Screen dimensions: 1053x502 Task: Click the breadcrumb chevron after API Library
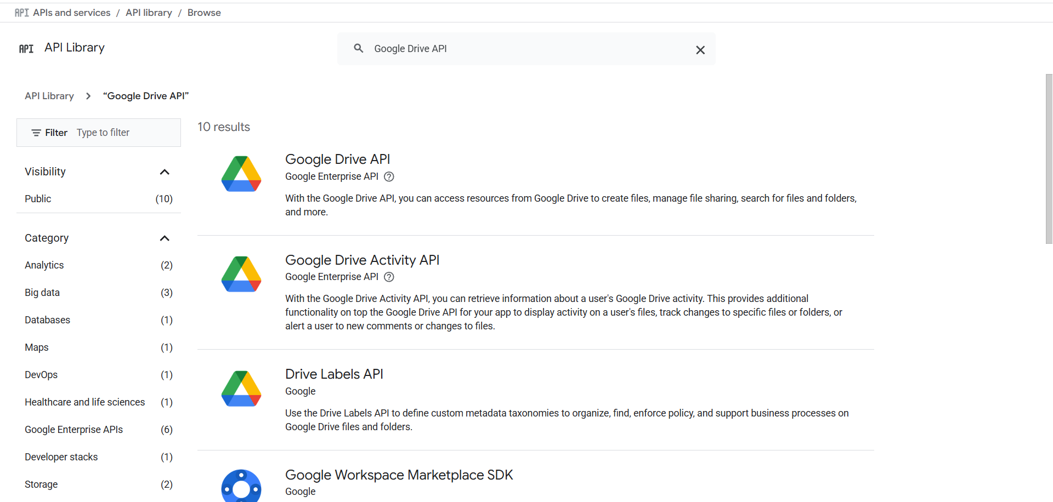coord(88,96)
